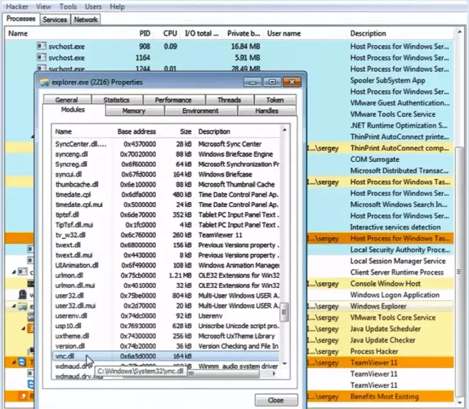The height and width of the screenshot is (409, 469).
Task: Switch to the Network tab
Action: (x=86, y=20)
